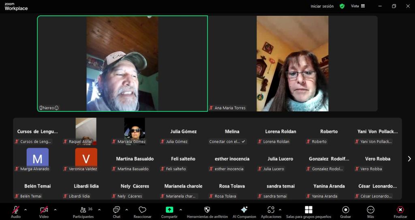Click Iniciar sesión at the top
415x220 pixels.
(x=322, y=6)
